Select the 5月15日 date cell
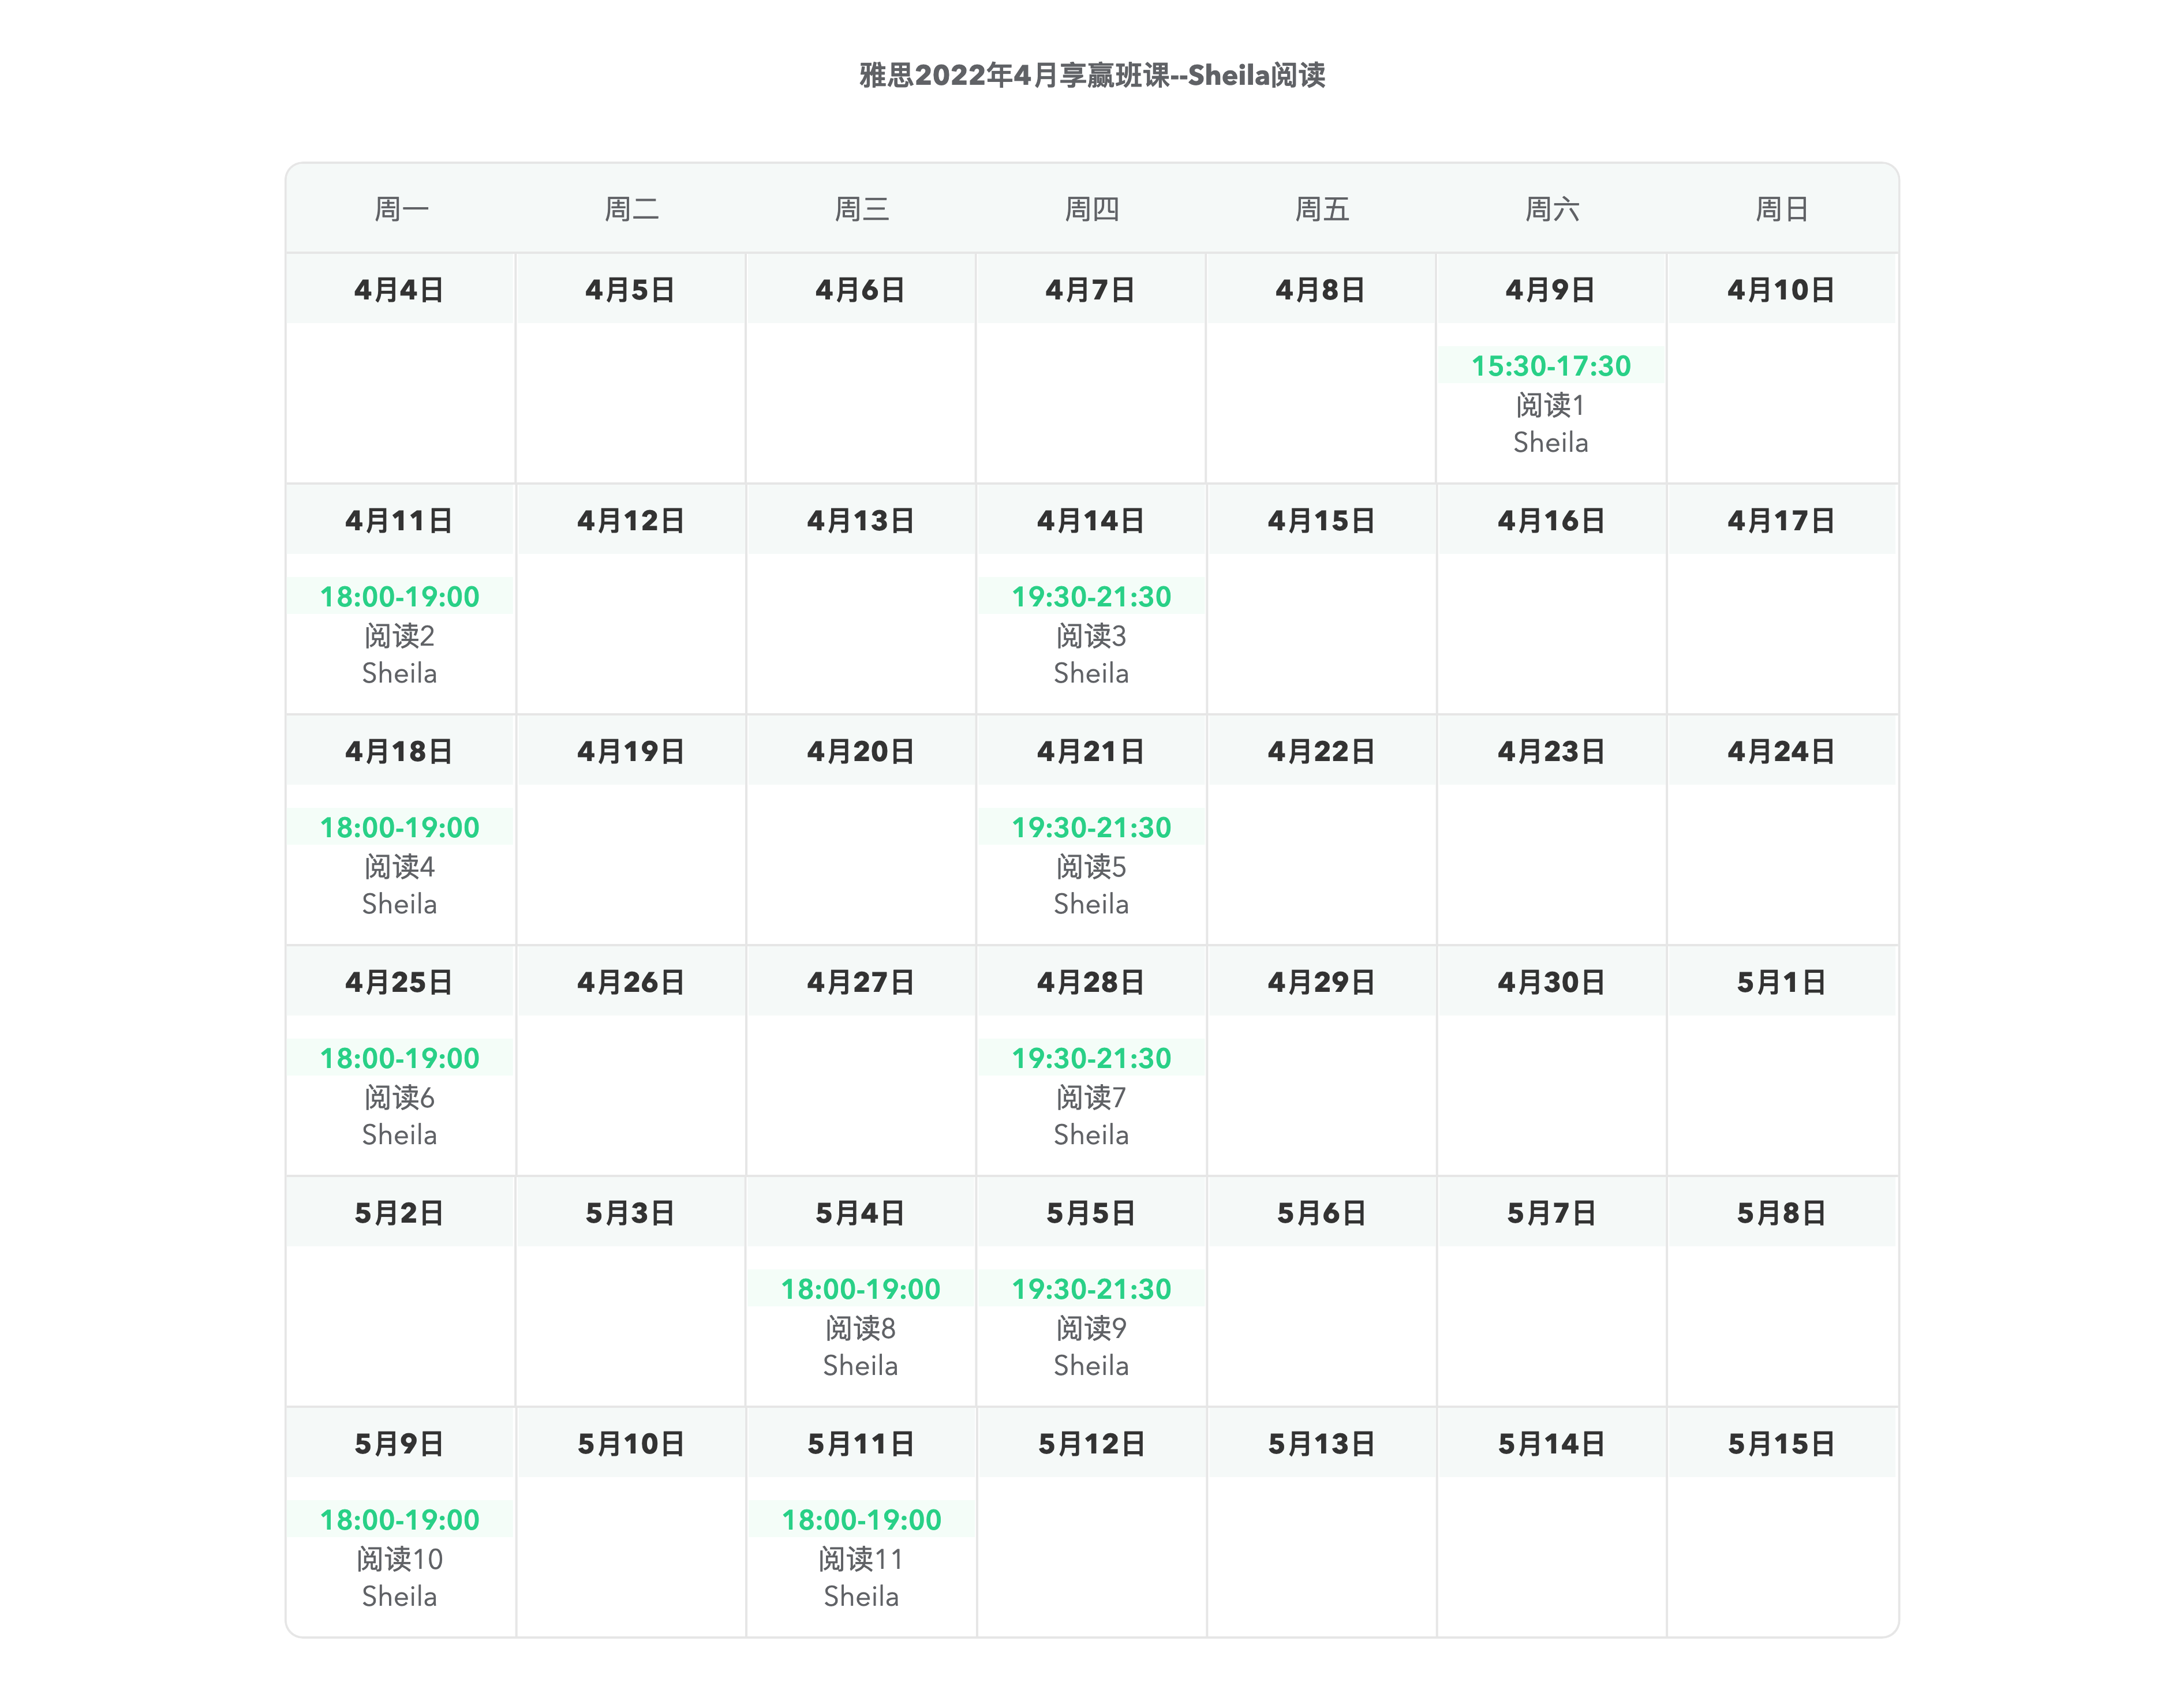2184x1701 pixels. pos(1781,1444)
